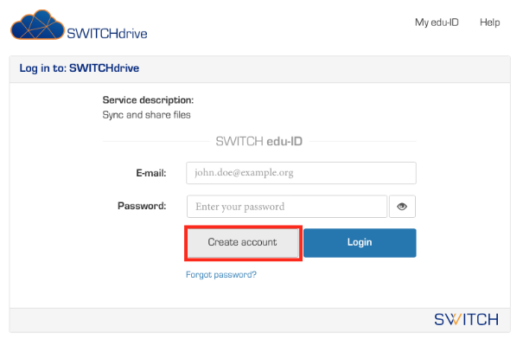Follow the Forgot password? link
Viewport: 523px width, 339px height.
(x=221, y=275)
